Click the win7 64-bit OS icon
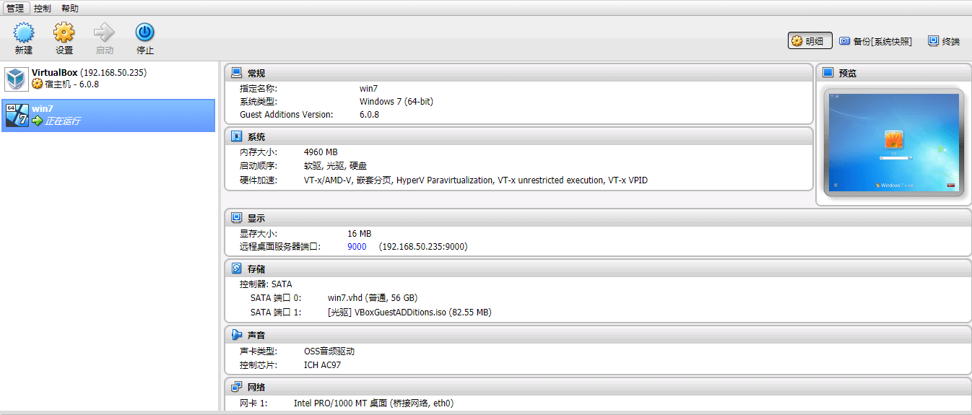This screenshot has height=415, width=972. pos(17,115)
